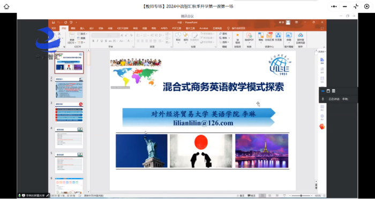Click the Reset (重置) button
This screenshot has height=199, width=375.
pos(81,38)
